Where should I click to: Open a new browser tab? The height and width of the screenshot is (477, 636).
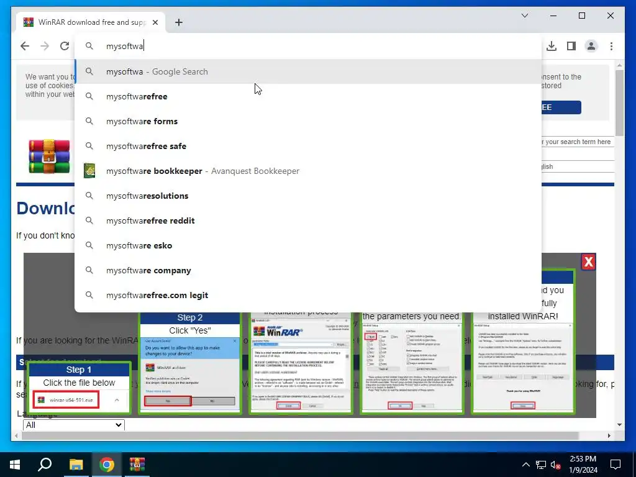(x=179, y=22)
